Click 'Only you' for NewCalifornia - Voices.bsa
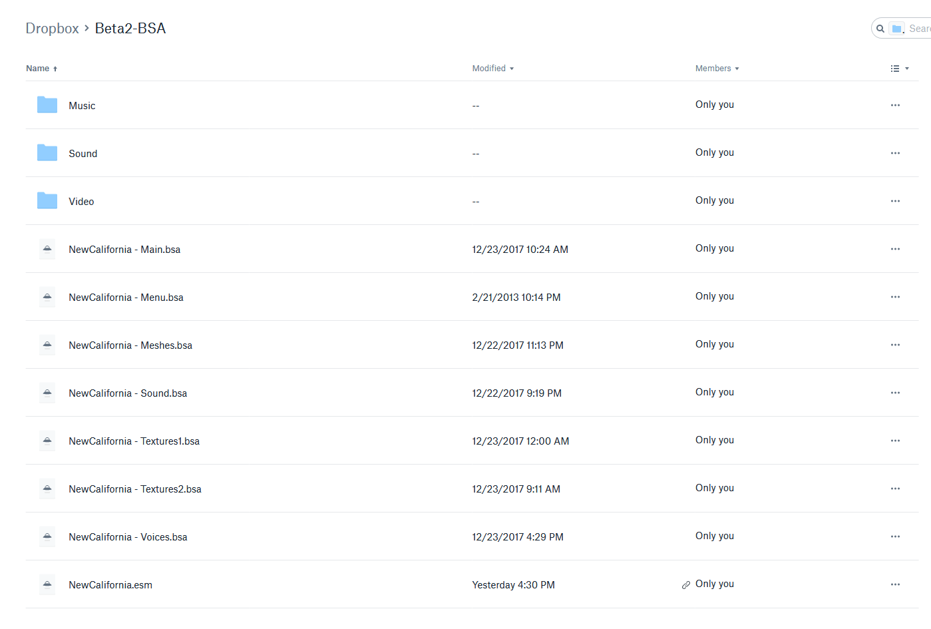 (715, 536)
